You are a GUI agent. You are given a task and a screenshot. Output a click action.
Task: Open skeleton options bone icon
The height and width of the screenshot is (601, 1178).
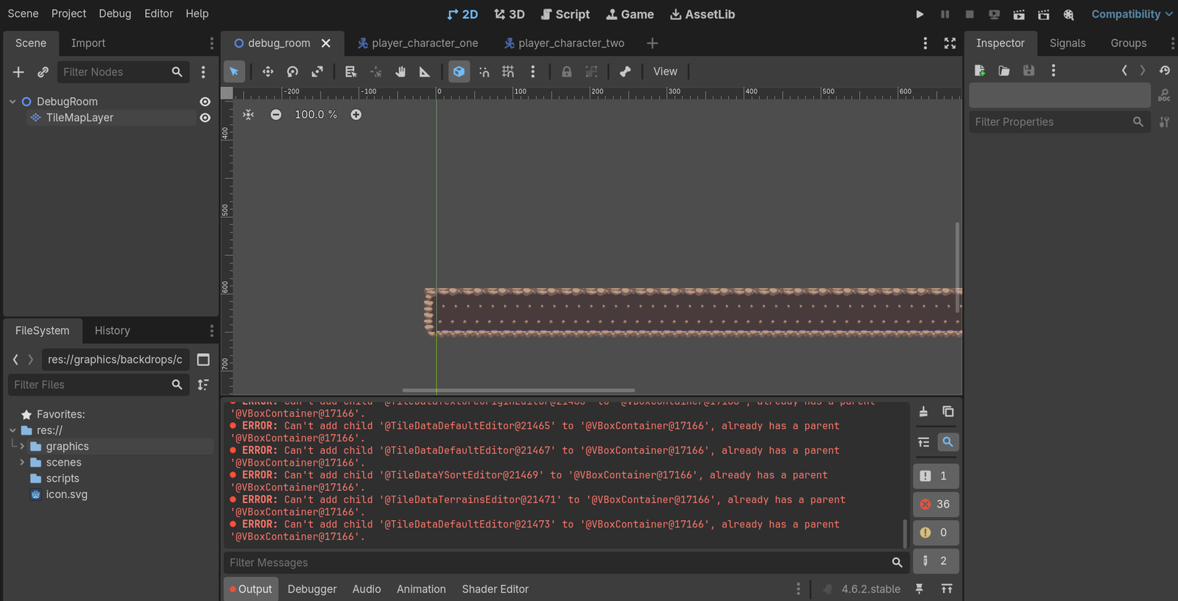click(625, 71)
